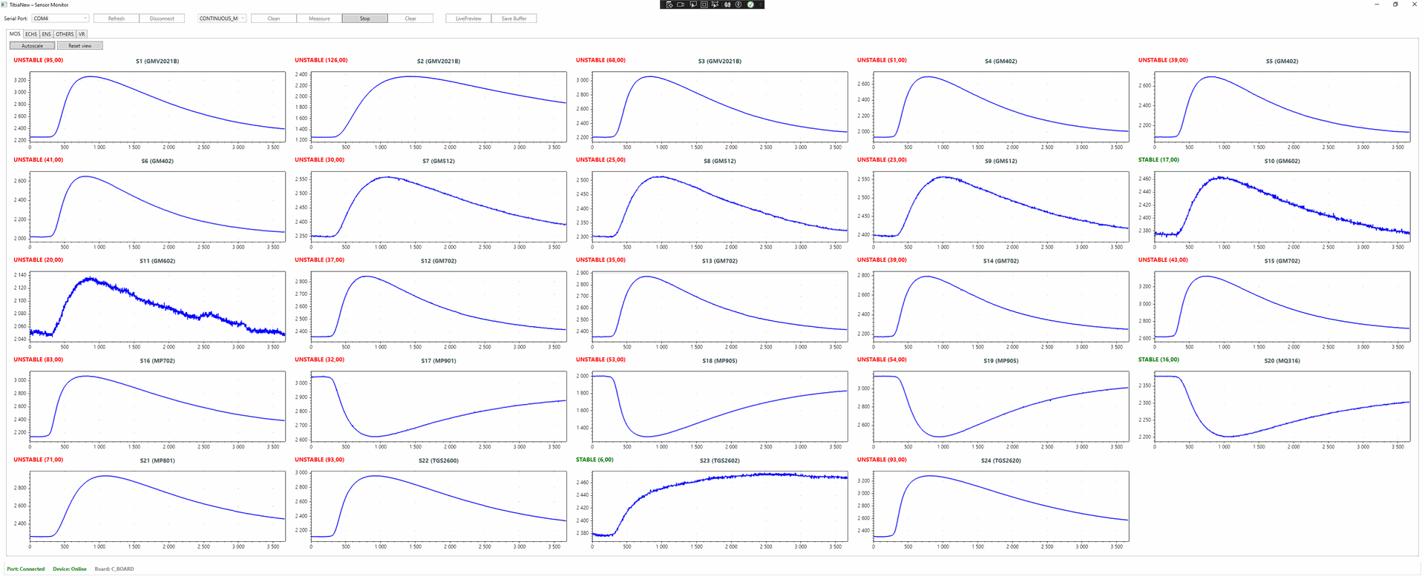Viewport: 1425px width, 579px height.
Task: Click Save Buffer button
Action: [x=514, y=19]
